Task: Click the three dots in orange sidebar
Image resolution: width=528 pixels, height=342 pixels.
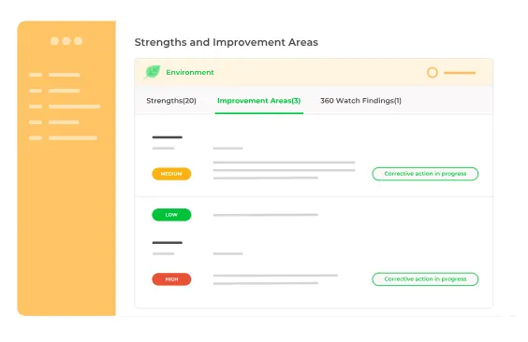Action: (x=66, y=41)
